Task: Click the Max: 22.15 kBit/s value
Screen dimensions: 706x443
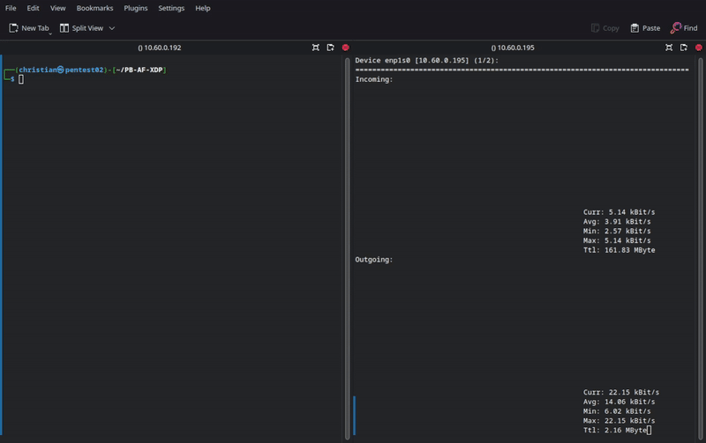Action: coord(620,421)
